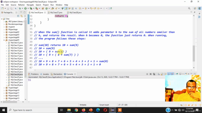Select Boxdemopackage in Package Explorer
Image resolution: width=202 pixels, height=113 pixels.
(15, 24)
